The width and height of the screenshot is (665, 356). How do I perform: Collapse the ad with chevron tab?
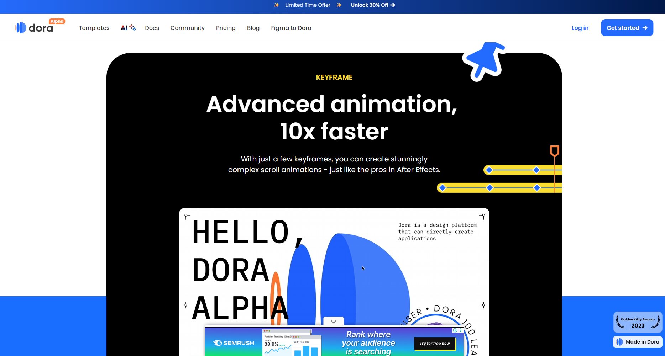click(334, 322)
